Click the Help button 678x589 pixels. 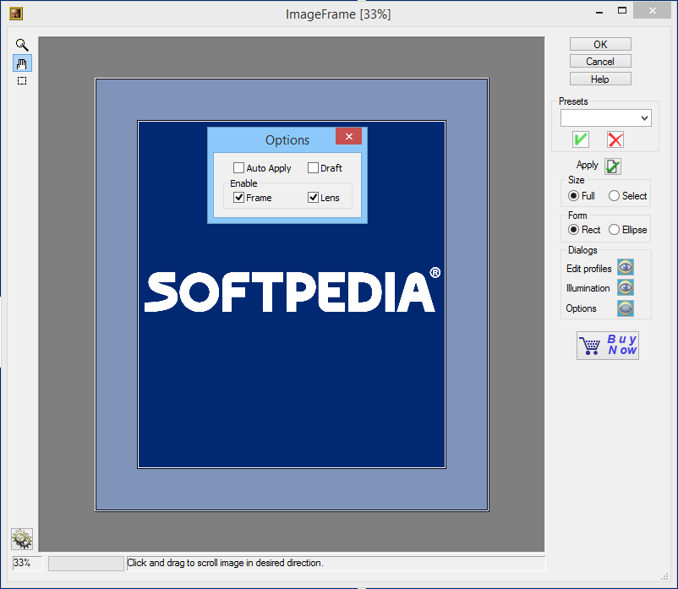(x=600, y=79)
